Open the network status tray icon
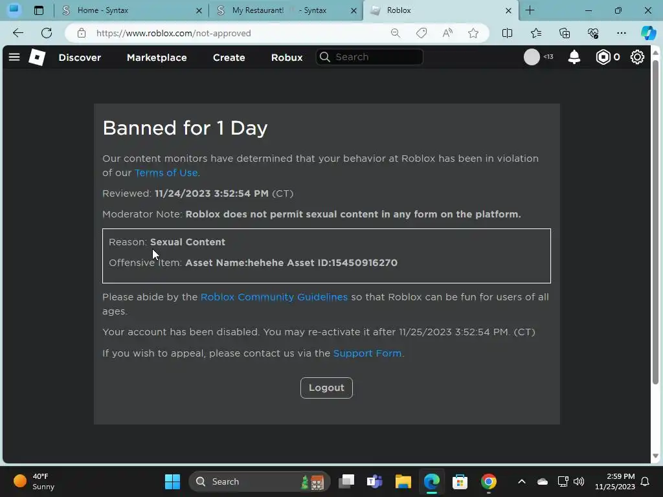Viewport: 663px width, 497px height. [x=563, y=481]
